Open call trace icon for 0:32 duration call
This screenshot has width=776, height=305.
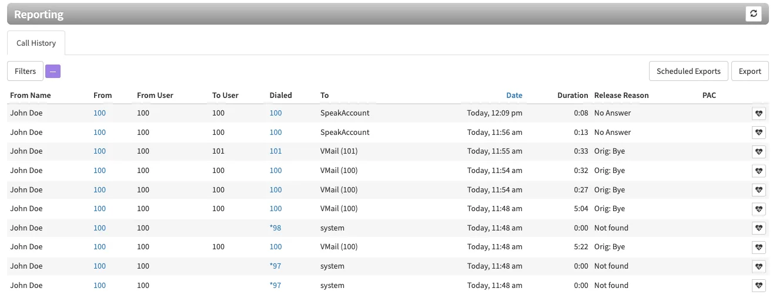click(759, 171)
